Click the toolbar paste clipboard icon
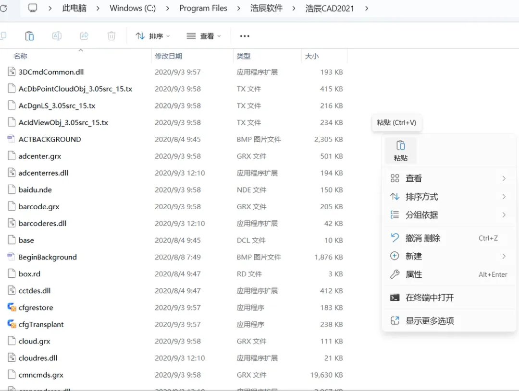 click(x=29, y=36)
